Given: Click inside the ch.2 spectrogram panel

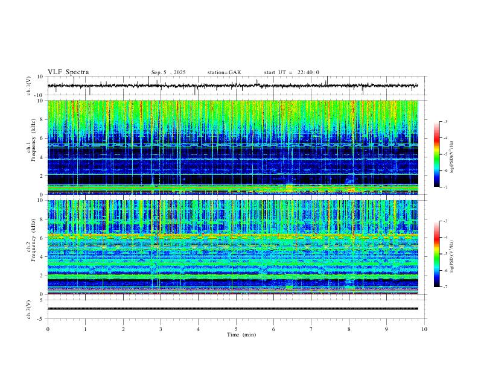Looking at the screenshot, I should pos(233,247).
